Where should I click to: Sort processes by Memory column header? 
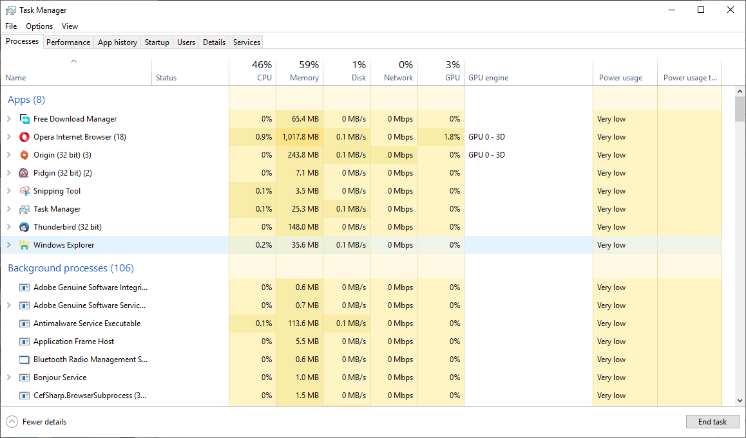coord(300,71)
